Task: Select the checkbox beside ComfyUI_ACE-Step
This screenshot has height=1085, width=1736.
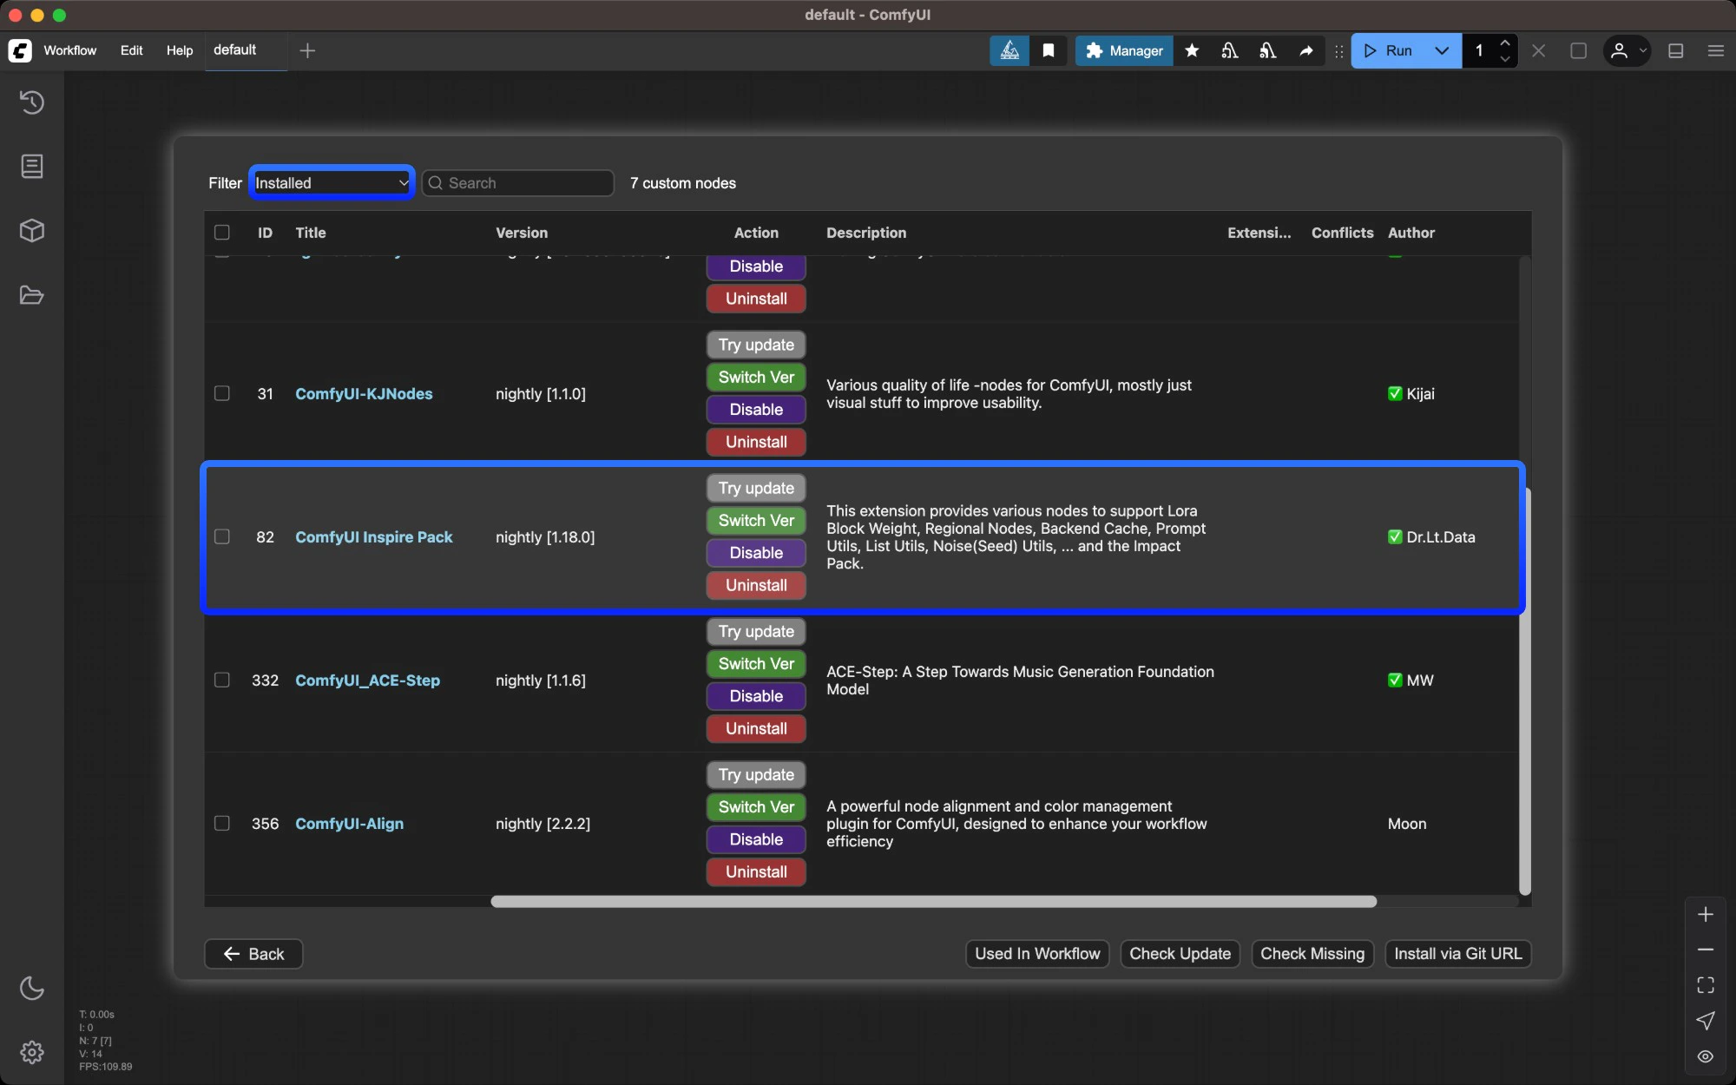Action: tap(221, 681)
